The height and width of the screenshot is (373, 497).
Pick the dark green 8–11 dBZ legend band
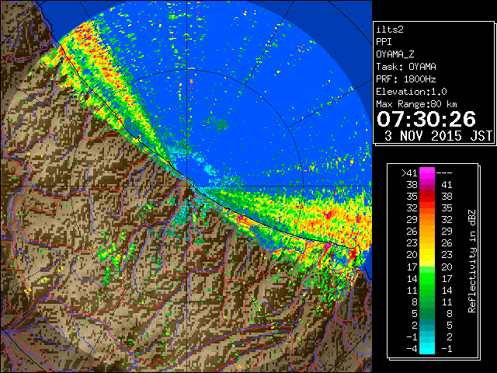click(427, 302)
